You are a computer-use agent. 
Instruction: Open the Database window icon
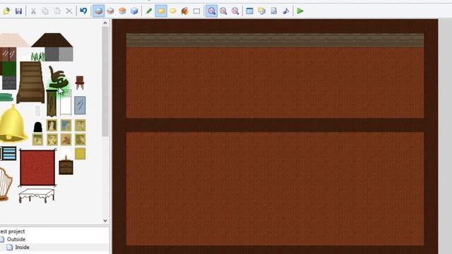tap(249, 11)
